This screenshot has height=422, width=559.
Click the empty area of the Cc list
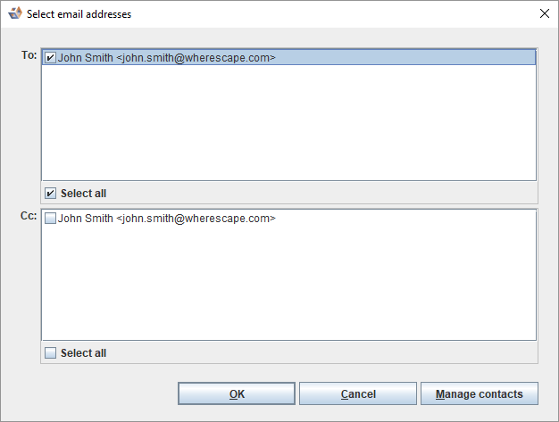[288, 285]
